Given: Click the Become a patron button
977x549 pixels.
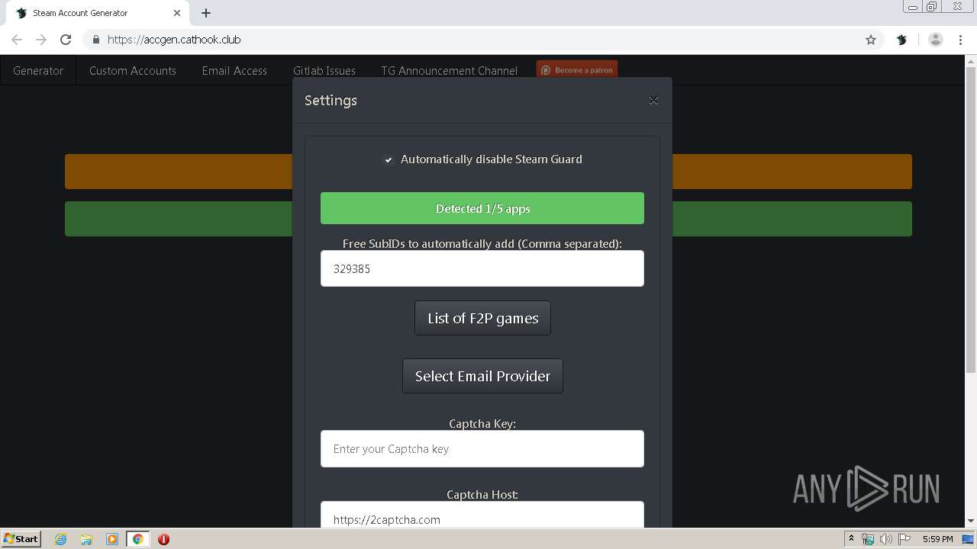Looking at the screenshot, I should pos(577,69).
